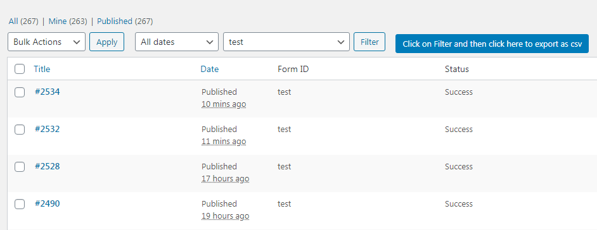Export filtered entries as csv
This screenshot has height=230, width=597.
[x=492, y=43]
